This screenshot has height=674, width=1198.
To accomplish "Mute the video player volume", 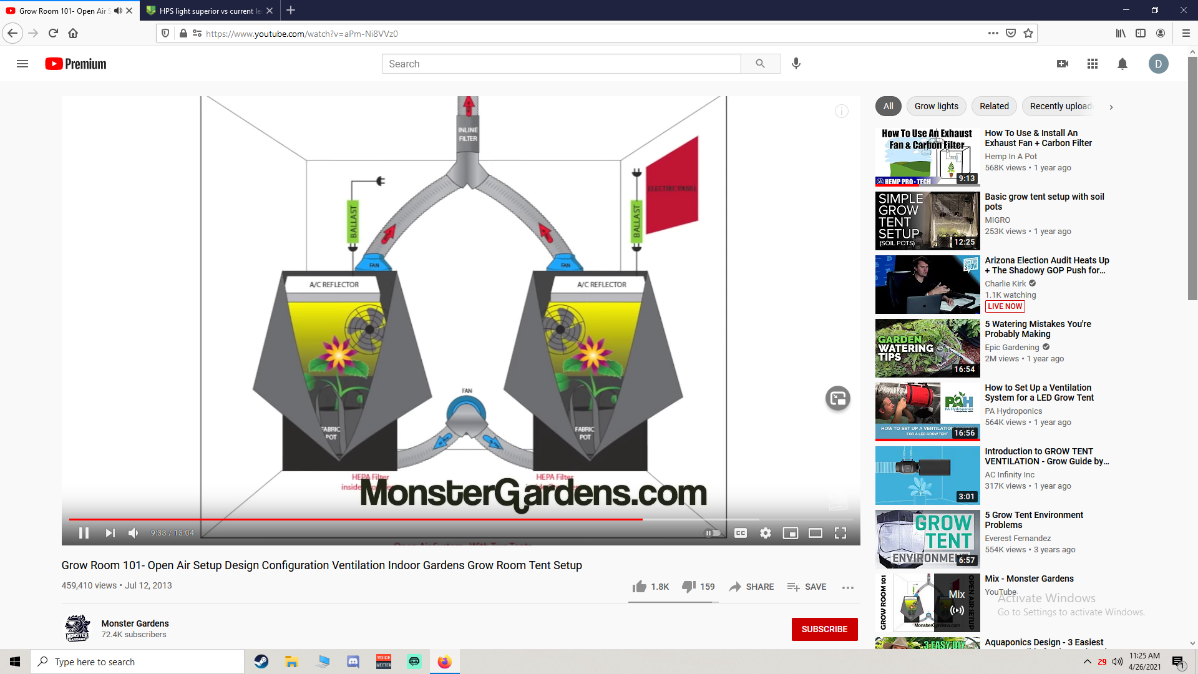I will point(134,533).
